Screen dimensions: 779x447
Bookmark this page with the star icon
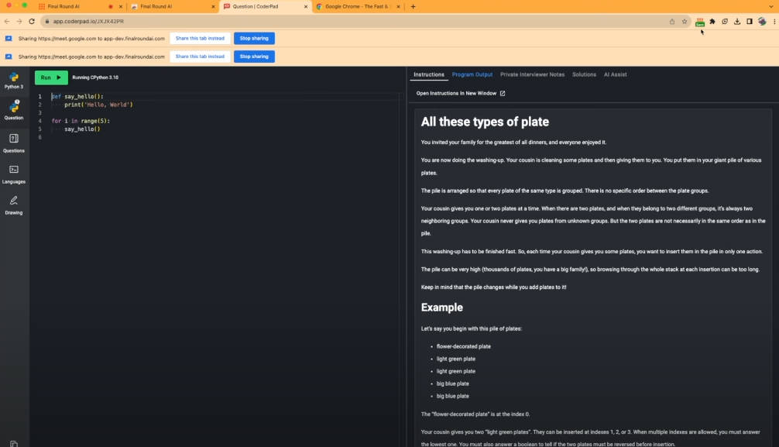[685, 22]
